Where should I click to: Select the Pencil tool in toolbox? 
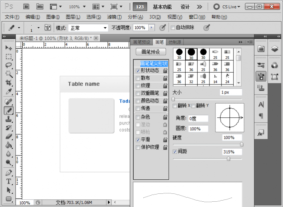tap(8, 111)
